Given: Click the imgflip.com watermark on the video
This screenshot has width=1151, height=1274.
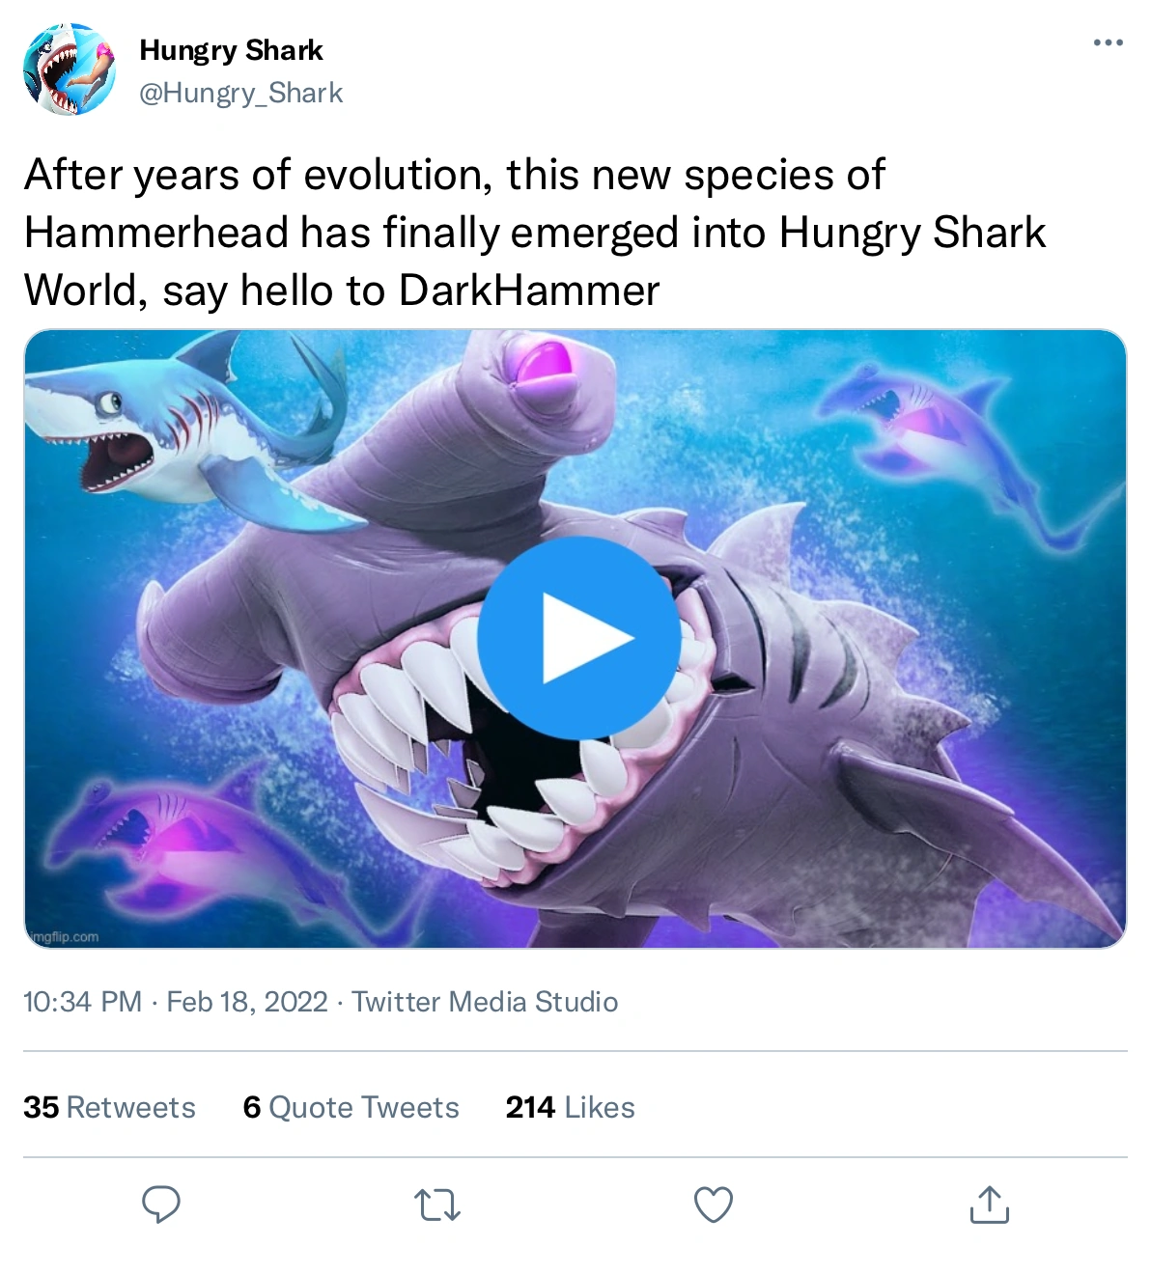Looking at the screenshot, I should coord(64,936).
